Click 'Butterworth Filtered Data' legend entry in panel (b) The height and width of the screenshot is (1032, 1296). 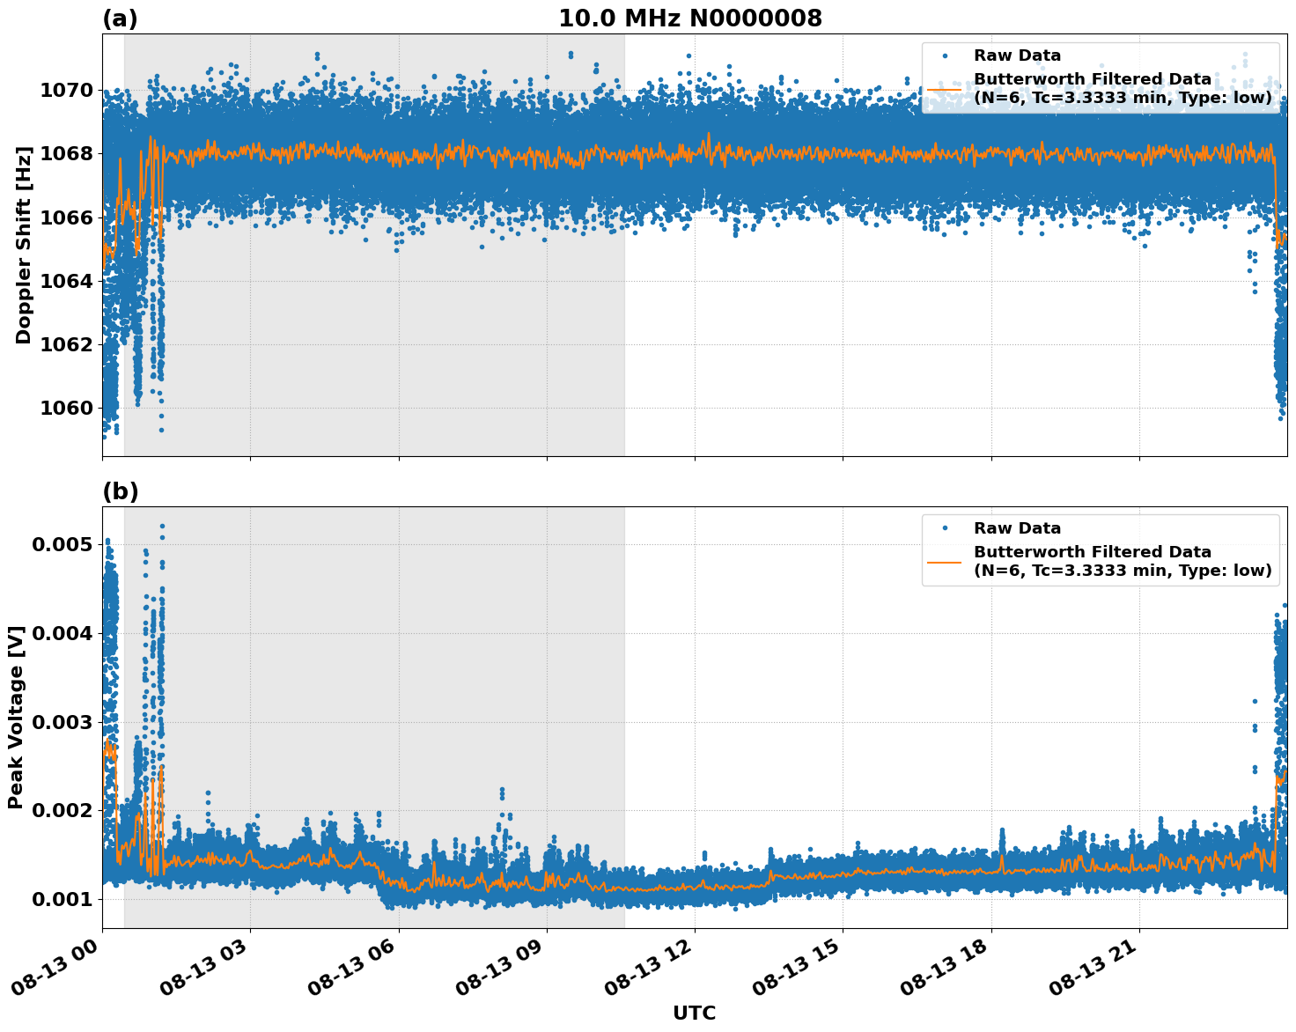[x=1123, y=561]
